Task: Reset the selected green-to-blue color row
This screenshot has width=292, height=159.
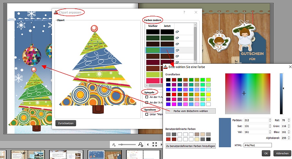Action: (x=177, y=50)
